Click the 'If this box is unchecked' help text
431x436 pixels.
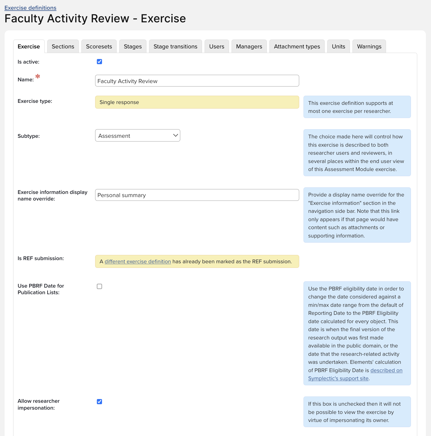pos(357,412)
